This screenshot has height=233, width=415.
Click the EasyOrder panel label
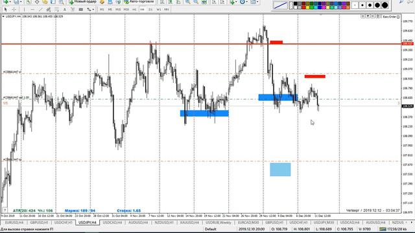(391, 17)
